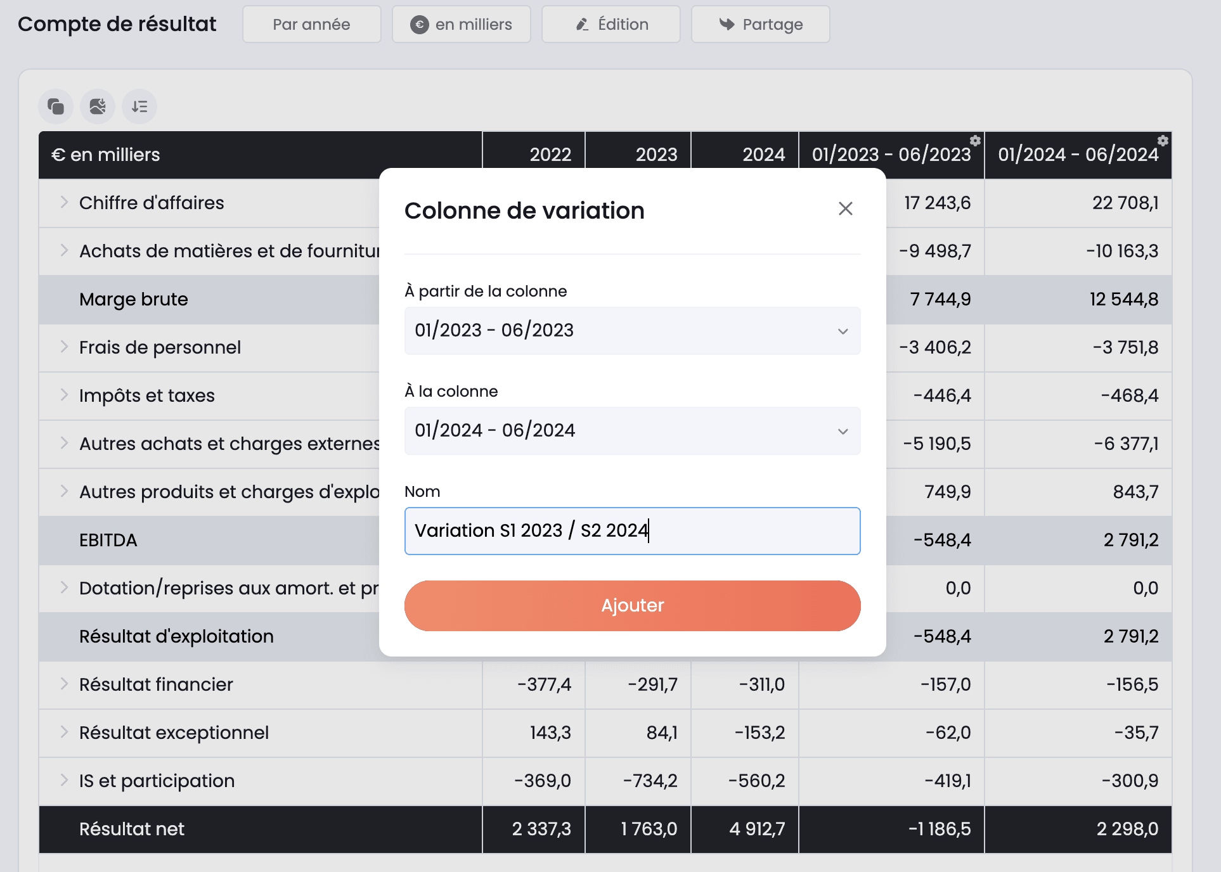This screenshot has height=872, width=1221.
Task: Select the Résultat net row label
Action: coord(132,829)
